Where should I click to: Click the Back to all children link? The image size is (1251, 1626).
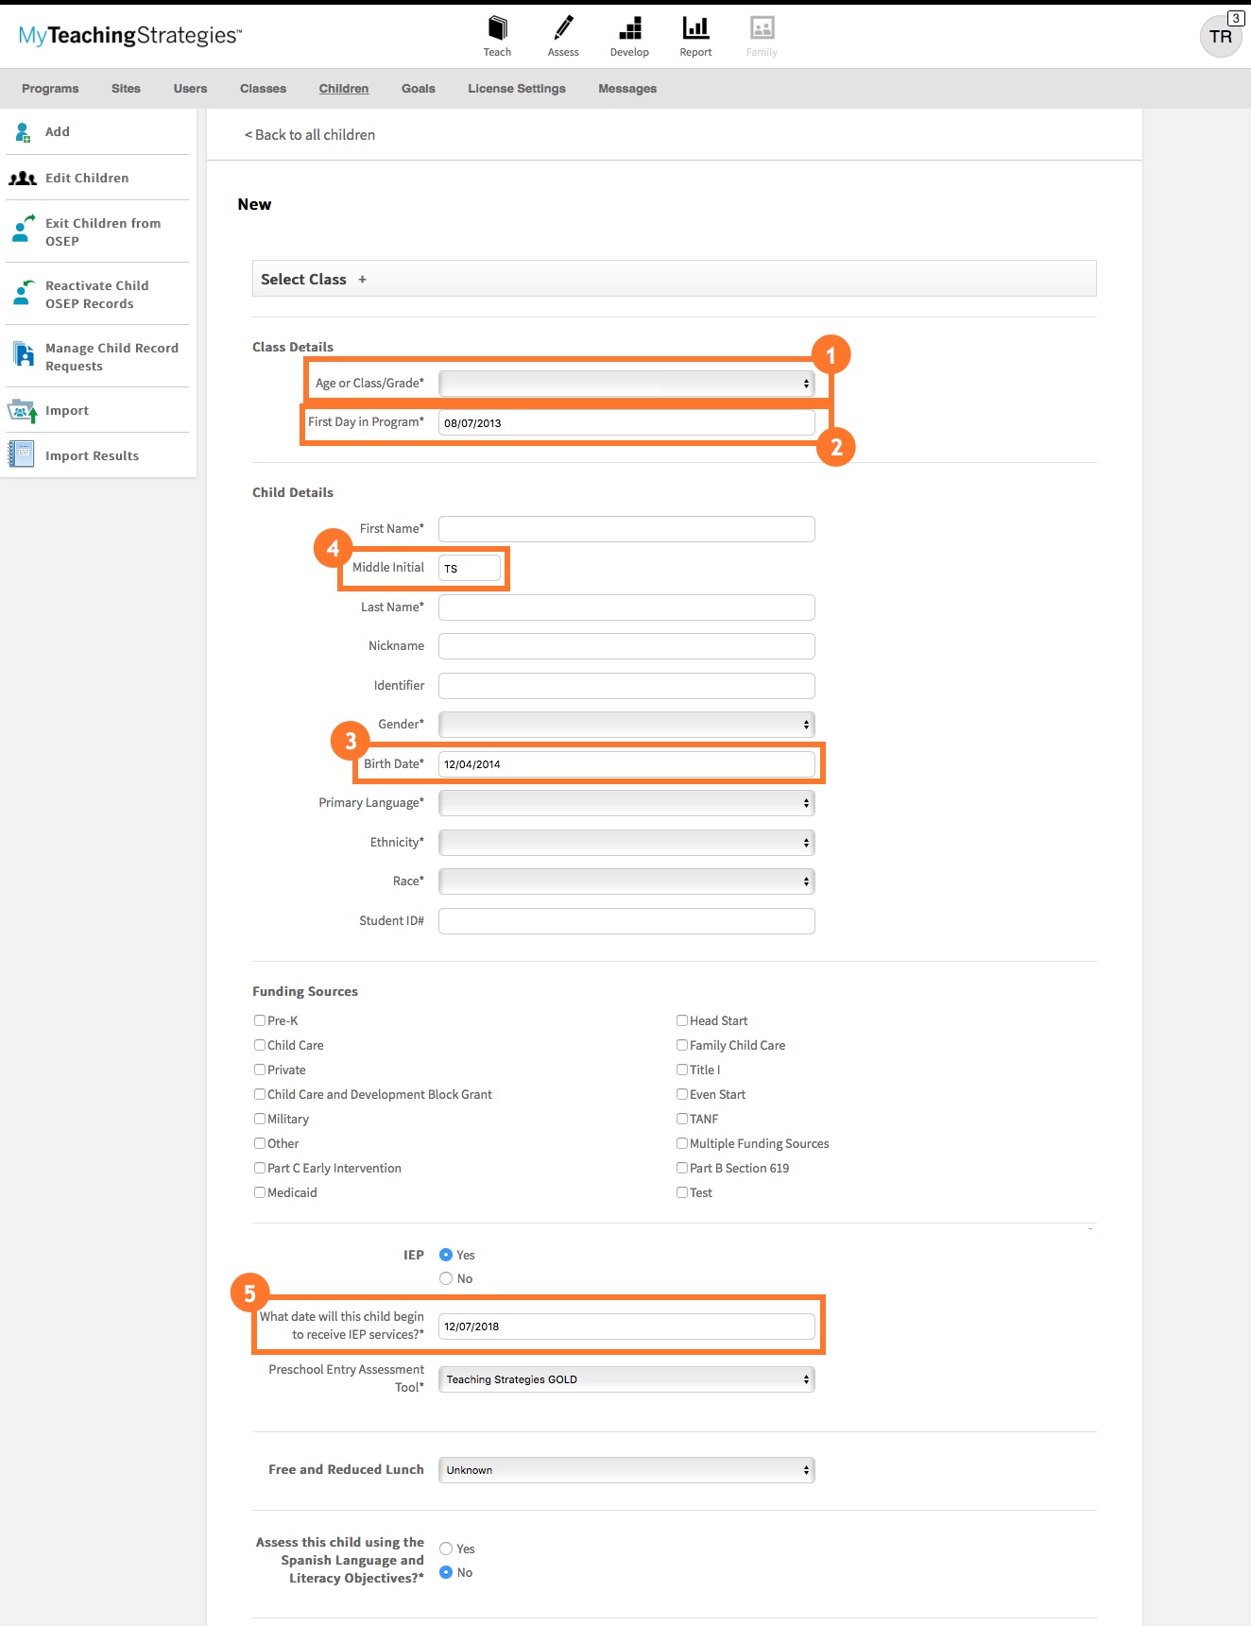pyautogui.click(x=310, y=135)
